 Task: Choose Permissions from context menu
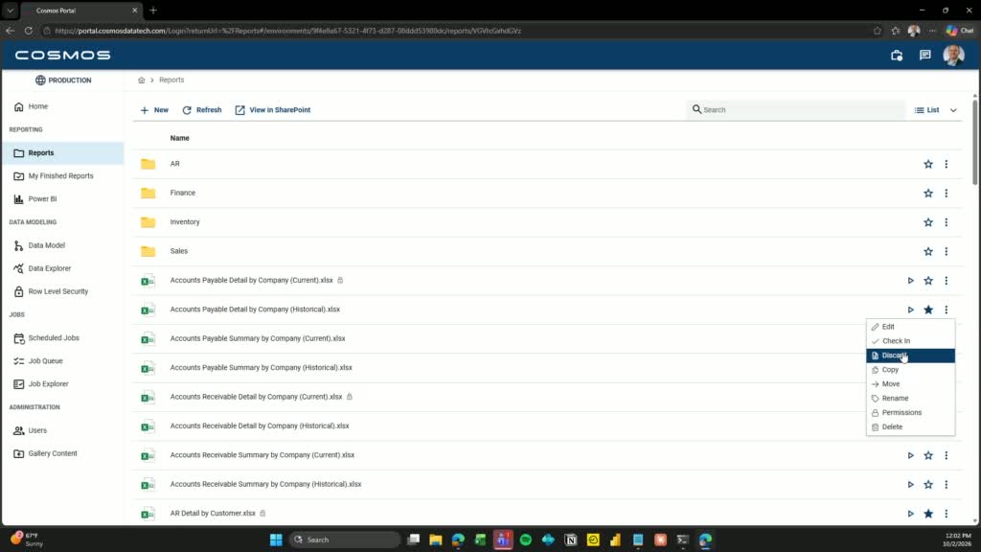(910, 413)
